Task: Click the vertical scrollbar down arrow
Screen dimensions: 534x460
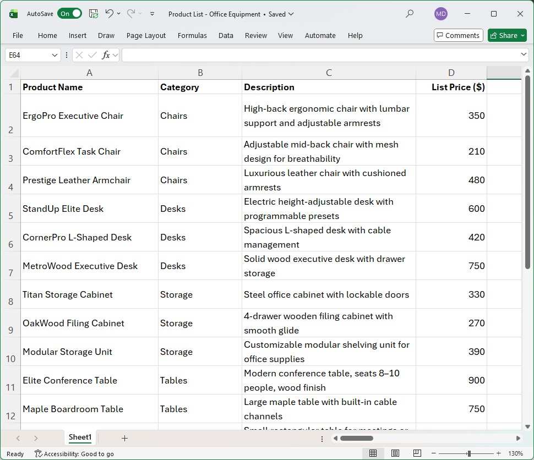Action: click(x=527, y=426)
